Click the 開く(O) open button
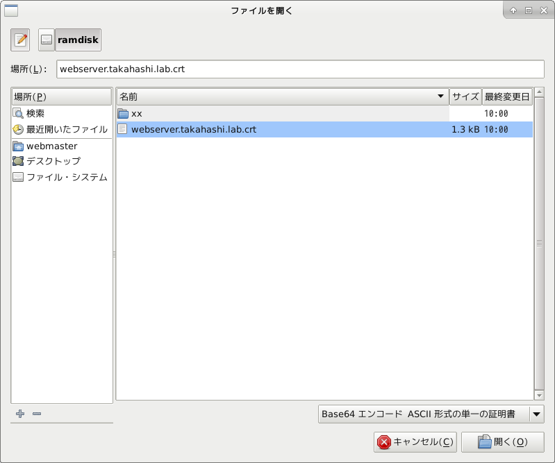Image resolution: width=555 pixels, height=463 pixels. pos(503,441)
